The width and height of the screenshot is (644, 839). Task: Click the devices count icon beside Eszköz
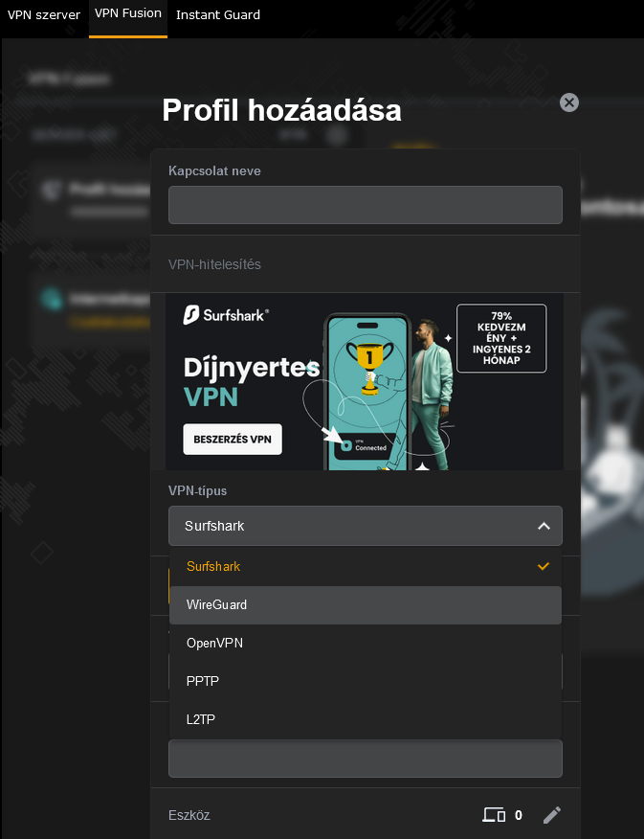pos(494,815)
